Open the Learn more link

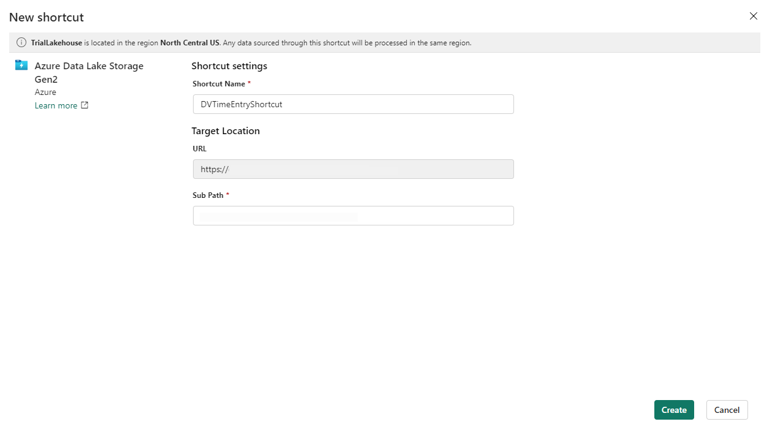(x=56, y=105)
